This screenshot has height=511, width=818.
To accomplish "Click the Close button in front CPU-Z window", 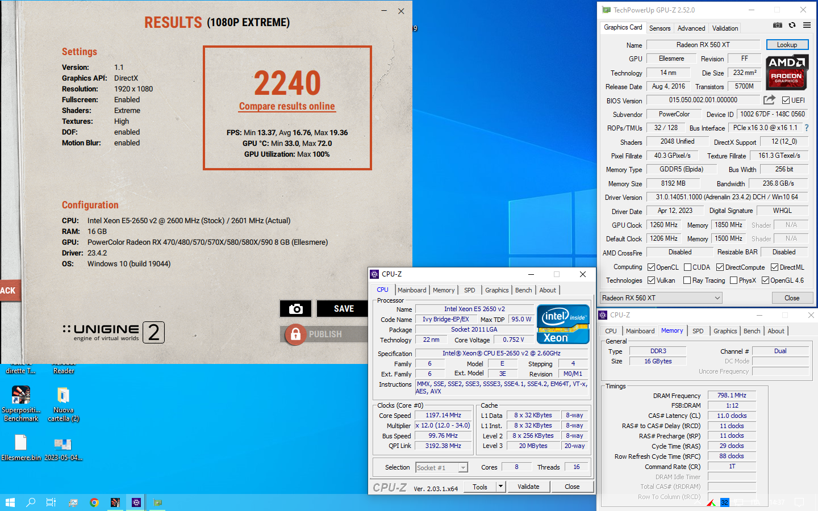I will [572, 487].
